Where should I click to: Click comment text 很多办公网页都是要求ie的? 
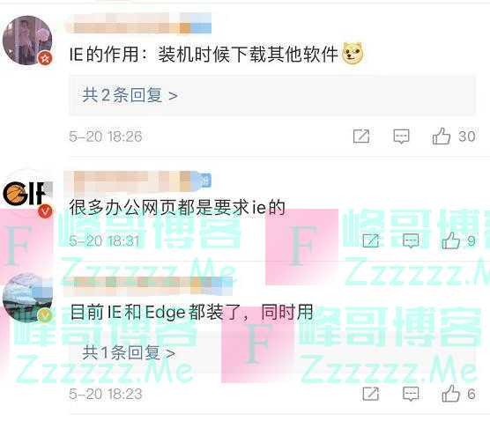pyautogui.click(x=177, y=207)
